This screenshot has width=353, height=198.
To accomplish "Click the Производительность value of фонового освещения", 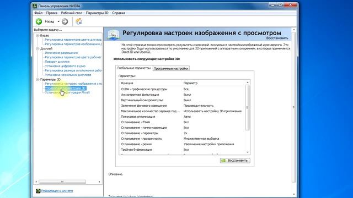I will [199, 106].
